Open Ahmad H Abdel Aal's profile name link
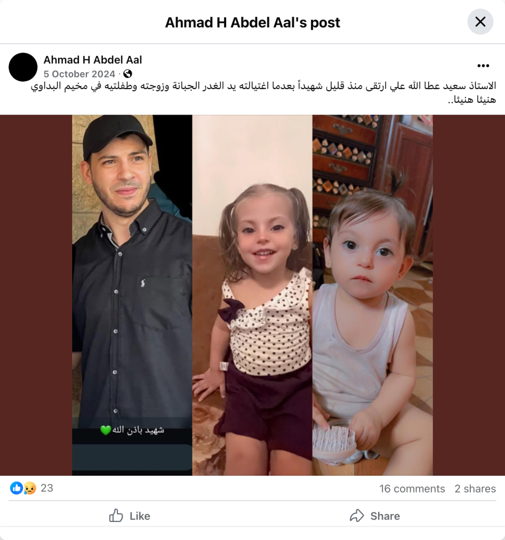The image size is (505, 540). (93, 60)
